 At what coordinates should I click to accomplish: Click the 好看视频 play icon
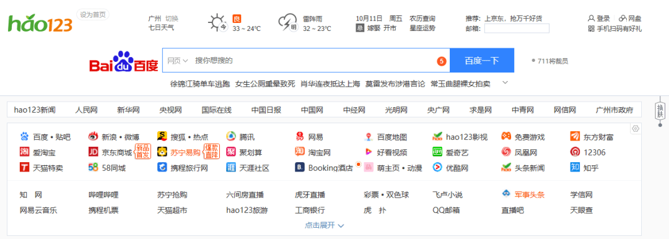(x=368, y=152)
